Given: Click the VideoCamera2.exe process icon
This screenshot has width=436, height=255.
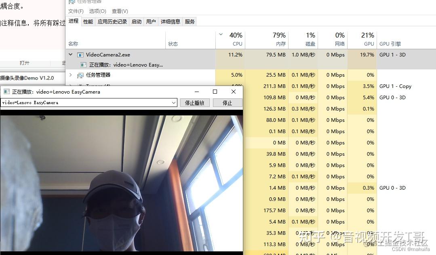Looking at the screenshot, I should pos(80,54).
